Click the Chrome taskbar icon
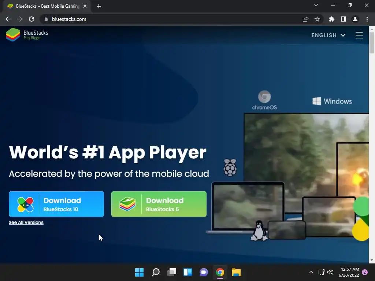375x281 pixels. (220, 272)
